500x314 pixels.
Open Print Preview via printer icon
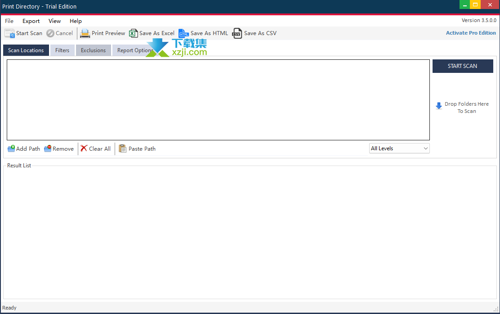[x=85, y=33]
